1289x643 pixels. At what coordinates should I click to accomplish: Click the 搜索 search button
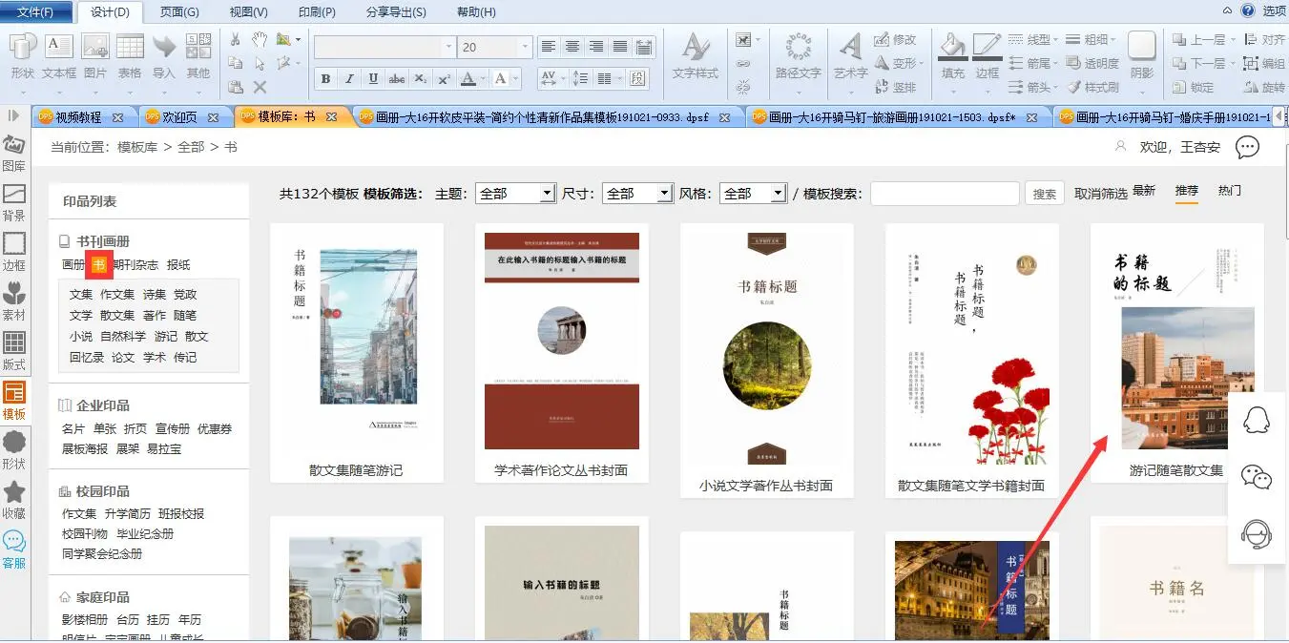point(1045,194)
